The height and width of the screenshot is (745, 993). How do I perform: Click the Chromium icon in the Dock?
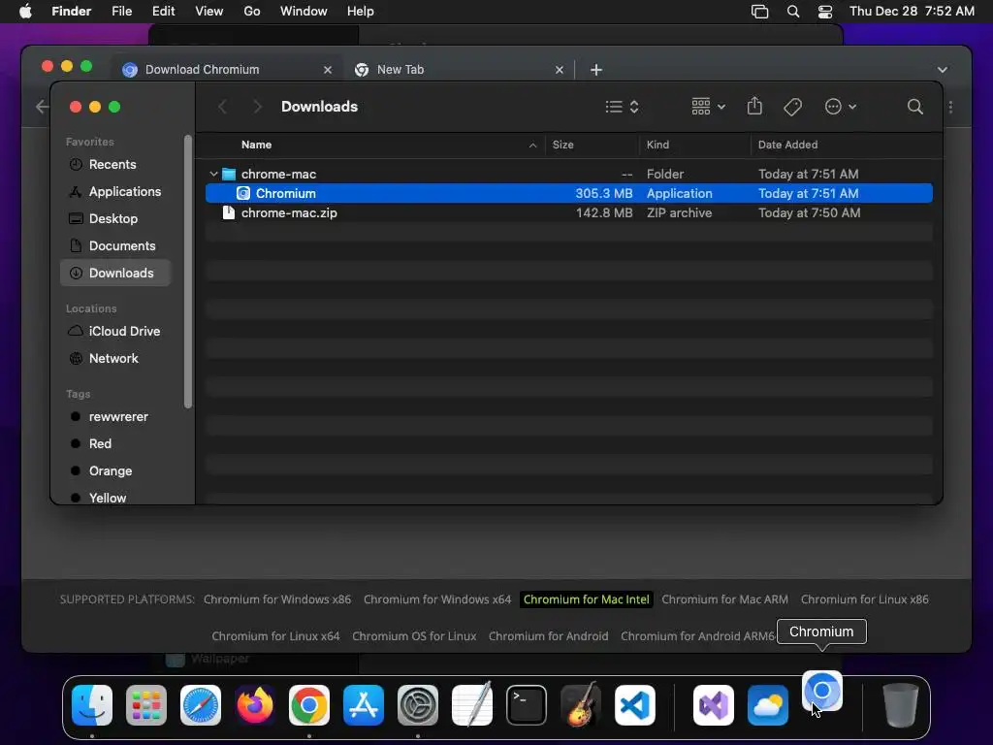tap(822, 691)
